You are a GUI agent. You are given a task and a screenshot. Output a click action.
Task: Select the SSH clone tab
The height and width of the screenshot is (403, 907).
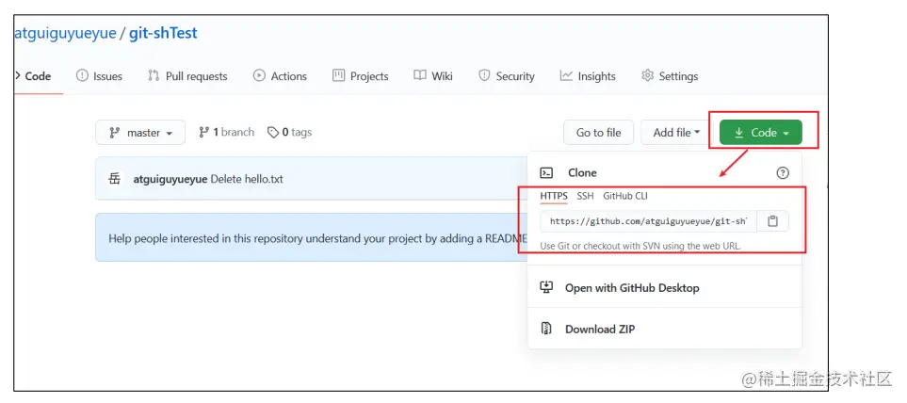586,196
